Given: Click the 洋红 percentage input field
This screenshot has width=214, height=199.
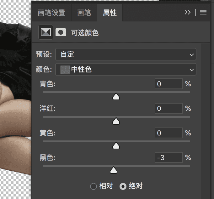Looking at the screenshot, I should [169, 108].
